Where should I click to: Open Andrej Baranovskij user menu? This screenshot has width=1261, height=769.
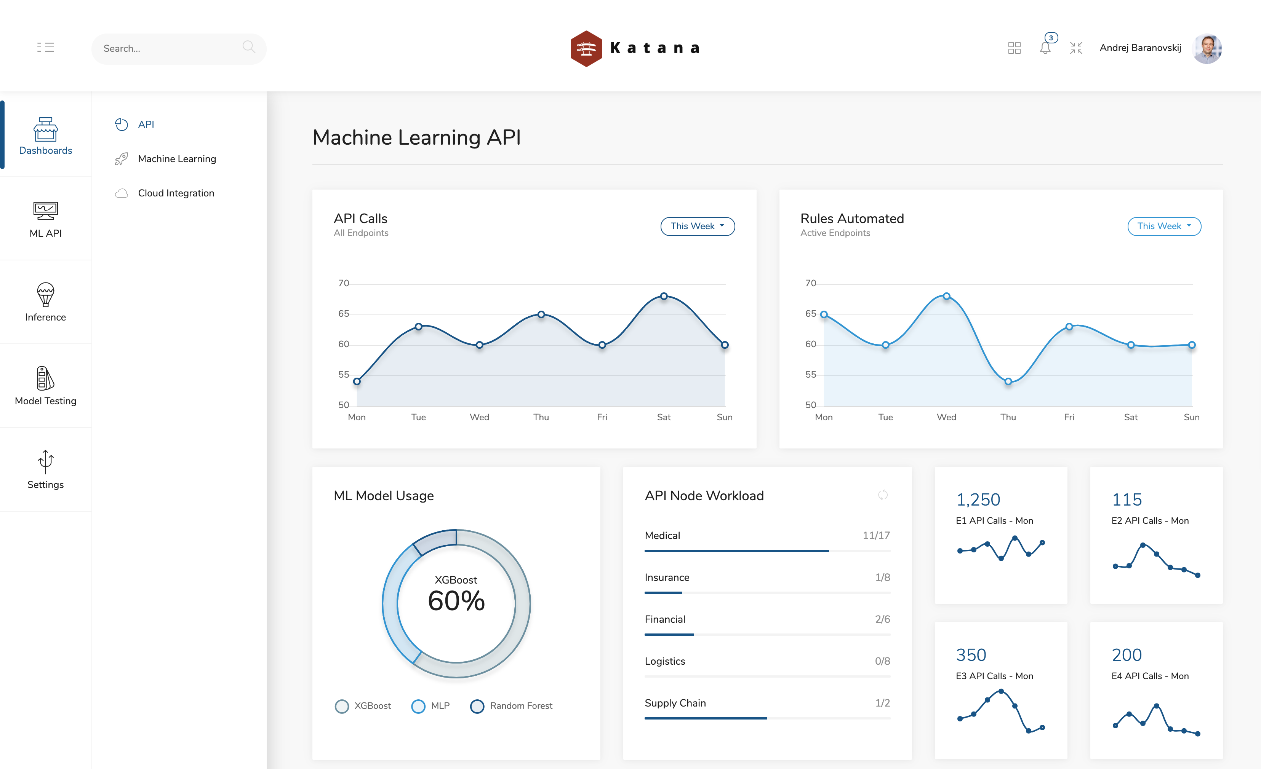(x=1140, y=48)
